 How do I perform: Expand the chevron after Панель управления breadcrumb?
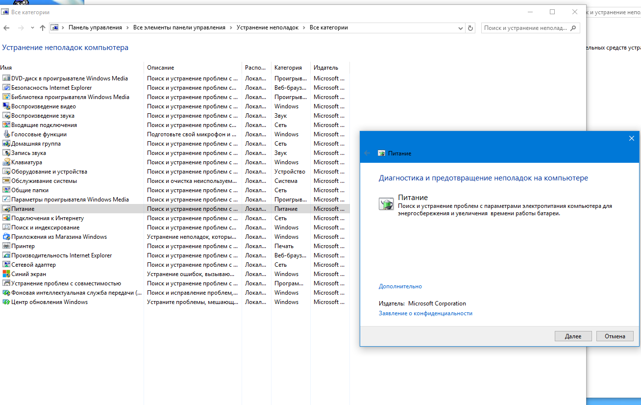127,28
